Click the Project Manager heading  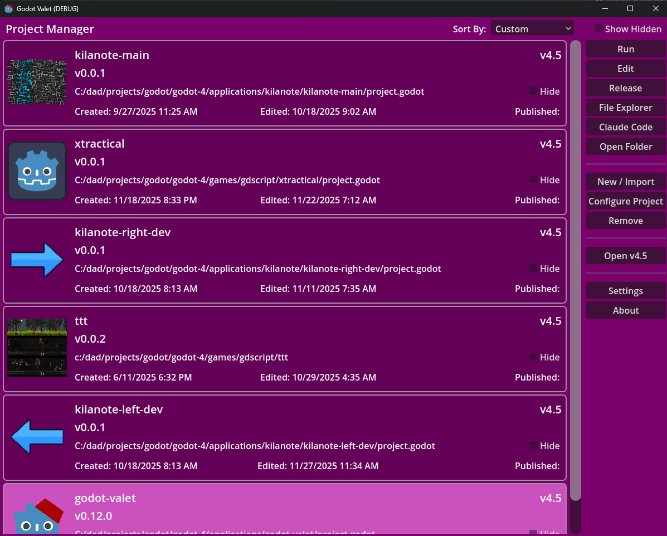50,29
